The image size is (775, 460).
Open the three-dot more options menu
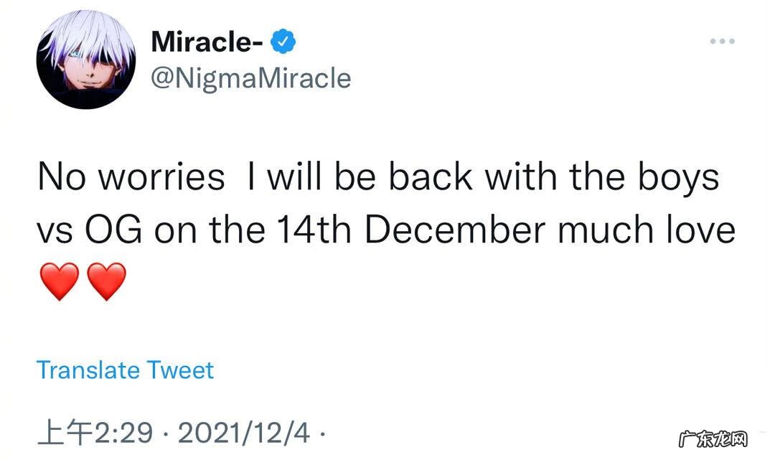tap(723, 42)
